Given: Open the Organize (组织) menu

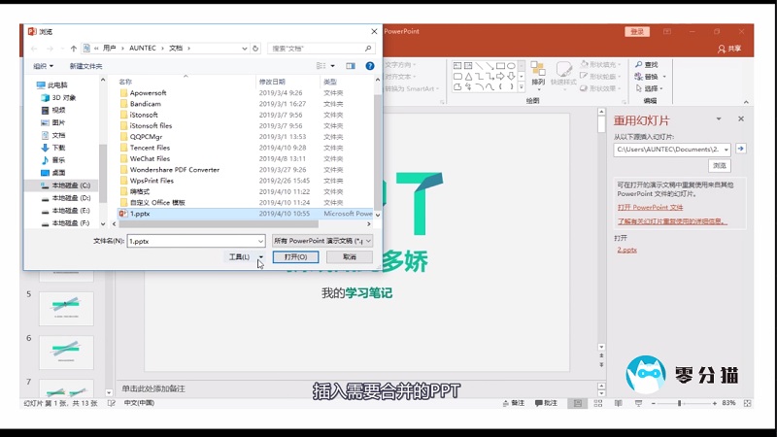Looking at the screenshot, I should pos(44,66).
